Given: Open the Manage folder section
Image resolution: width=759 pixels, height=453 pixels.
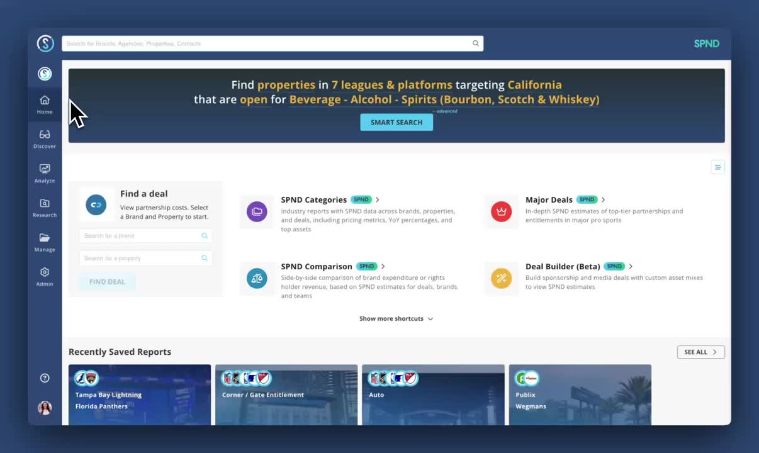Looking at the screenshot, I should tap(45, 243).
